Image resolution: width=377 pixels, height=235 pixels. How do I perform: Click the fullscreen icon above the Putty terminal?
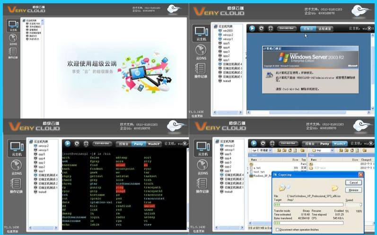point(86,143)
